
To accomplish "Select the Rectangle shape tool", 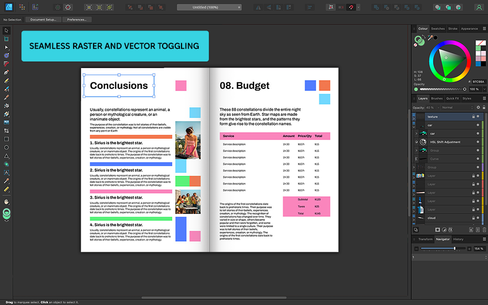I will [6, 139].
